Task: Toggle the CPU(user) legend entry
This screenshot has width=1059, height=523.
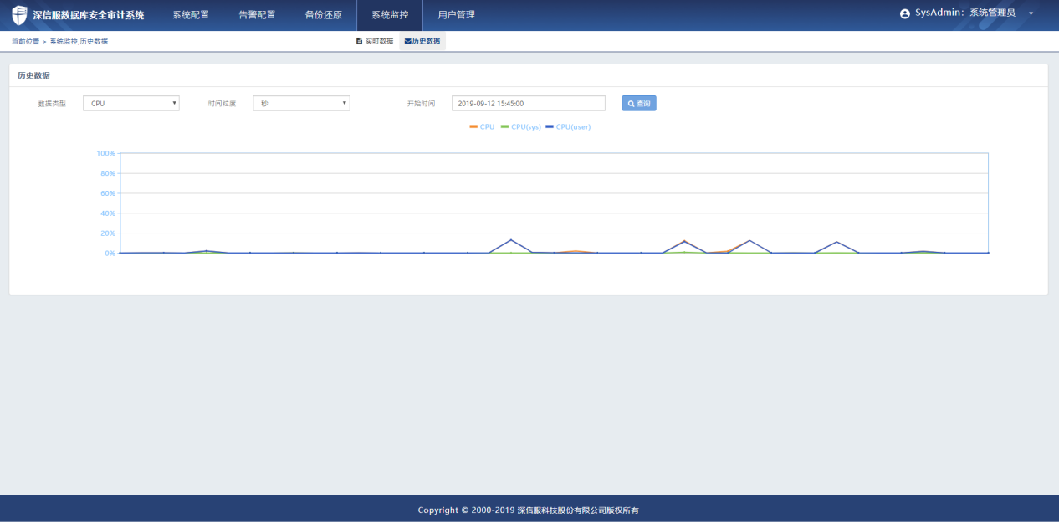Action: pyautogui.click(x=568, y=126)
